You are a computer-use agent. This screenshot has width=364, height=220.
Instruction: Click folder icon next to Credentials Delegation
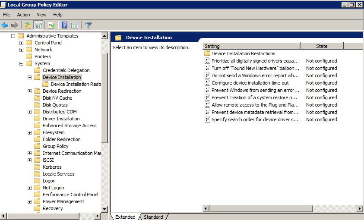tap(37, 70)
